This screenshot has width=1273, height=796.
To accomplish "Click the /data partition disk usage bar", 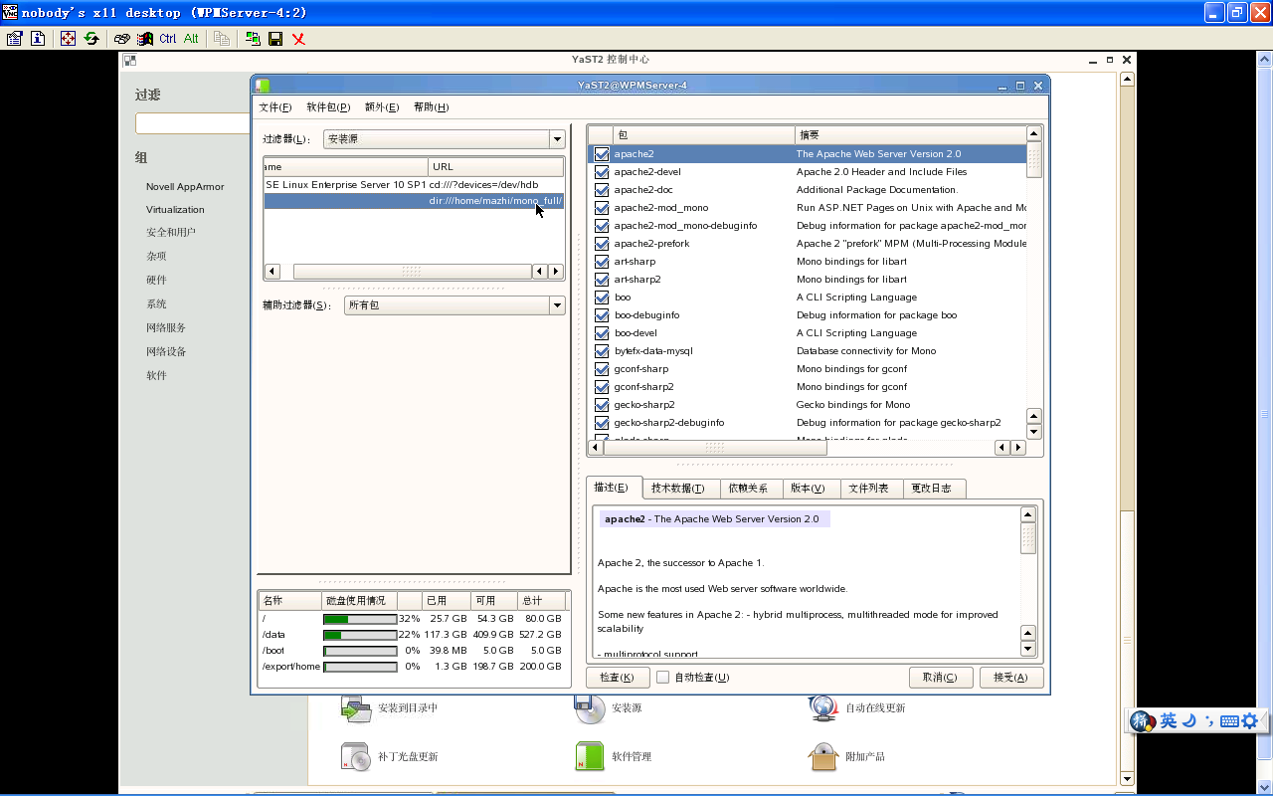I will coord(360,635).
